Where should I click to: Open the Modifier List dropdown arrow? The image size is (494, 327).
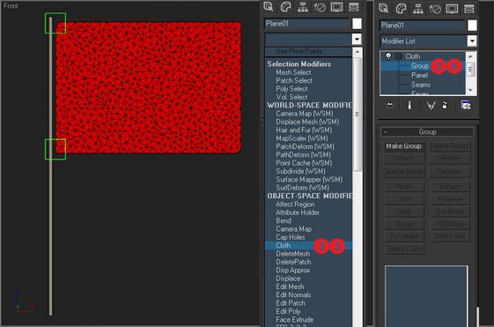tap(472, 41)
